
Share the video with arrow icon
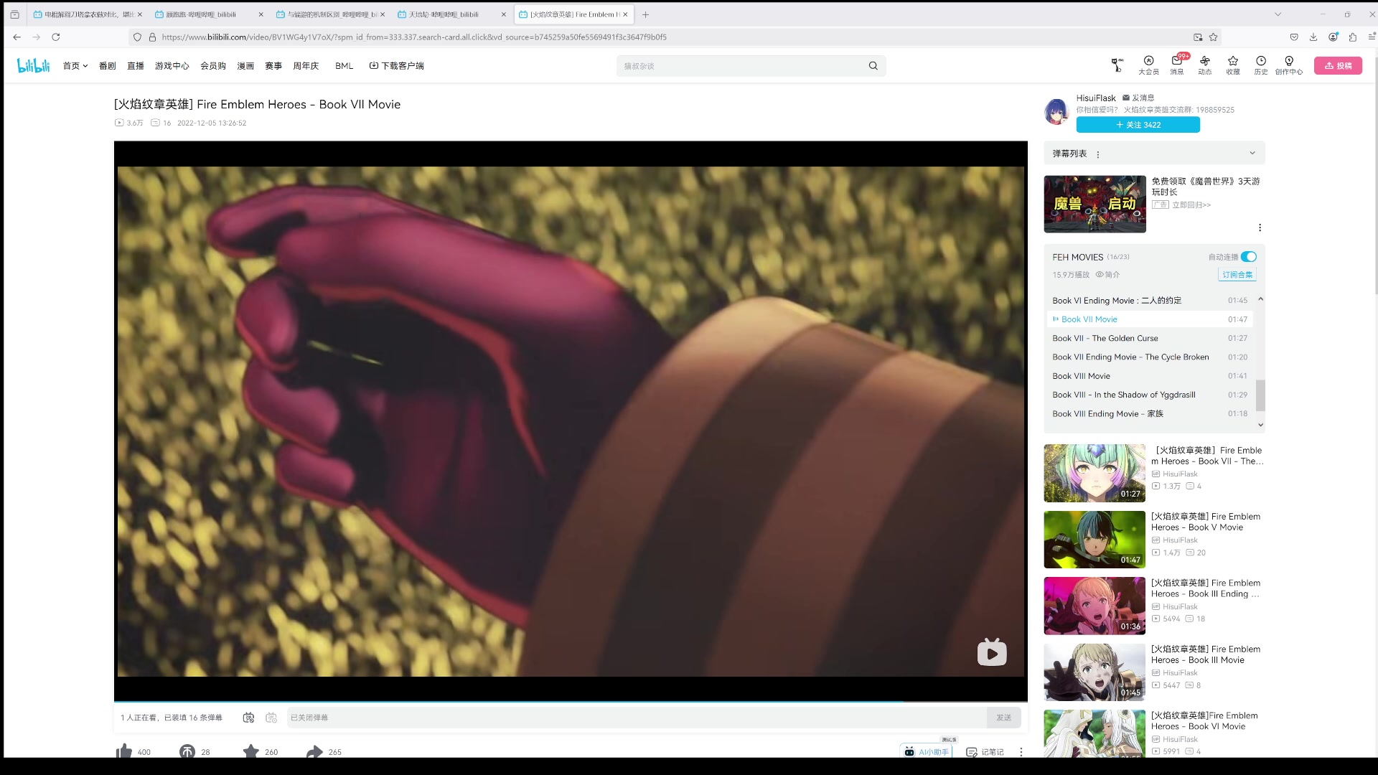314,751
